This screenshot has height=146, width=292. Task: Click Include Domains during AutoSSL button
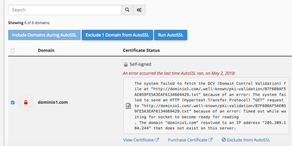(x=44, y=35)
